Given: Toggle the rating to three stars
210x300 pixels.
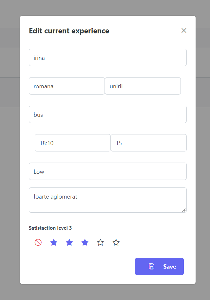Looking at the screenshot, I should click(x=85, y=242).
